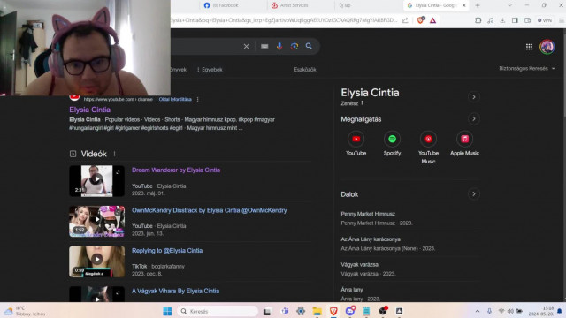This screenshot has height=318, width=566.
Task: Expand the Dalok section arrow
Action: click(474, 194)
